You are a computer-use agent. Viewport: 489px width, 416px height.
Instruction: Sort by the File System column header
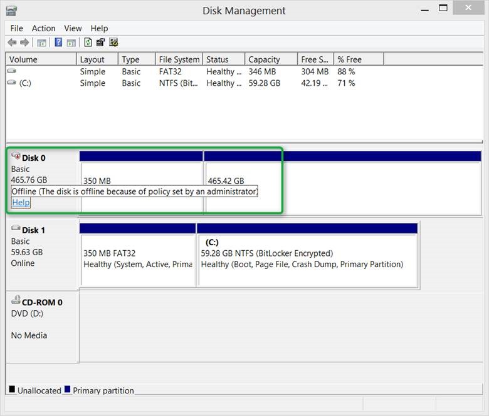[x=179, y=59]
